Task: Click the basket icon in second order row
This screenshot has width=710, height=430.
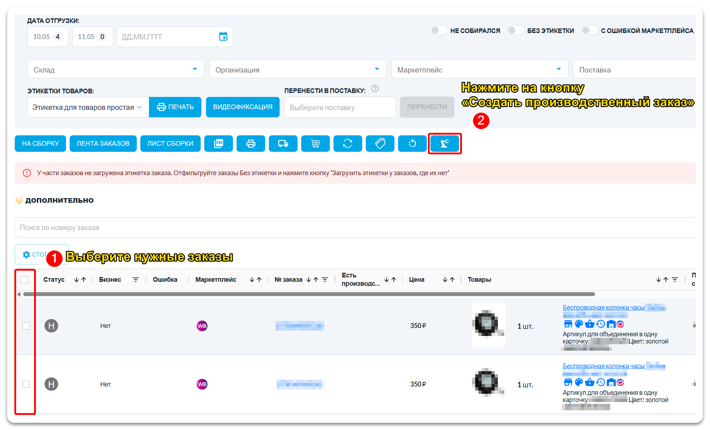Action: [589, 382]
